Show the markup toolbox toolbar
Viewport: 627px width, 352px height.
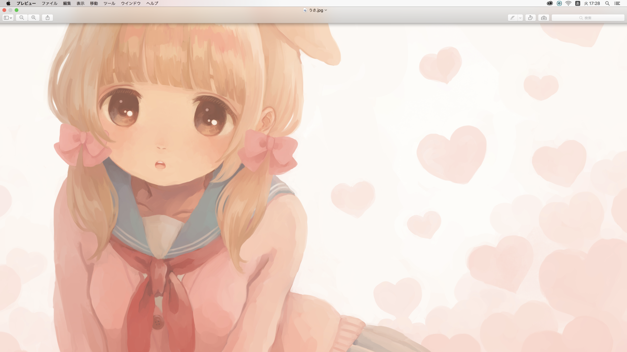544,18
